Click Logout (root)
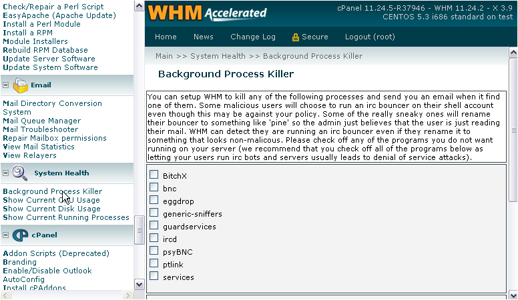 (x=370, y=37)
